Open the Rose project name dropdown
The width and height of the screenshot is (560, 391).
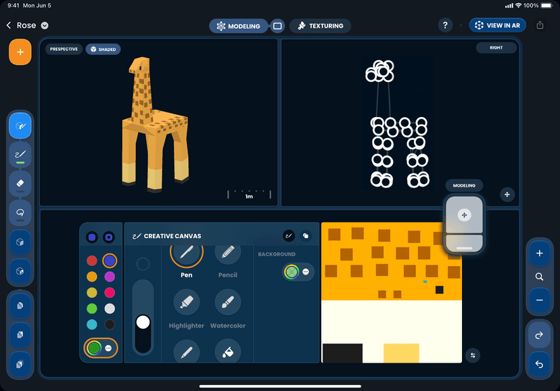[45, 25]
